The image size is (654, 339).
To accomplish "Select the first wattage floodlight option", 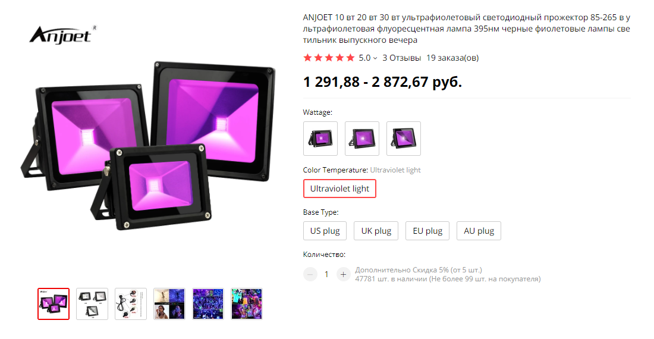I will [x=320, y=139].
